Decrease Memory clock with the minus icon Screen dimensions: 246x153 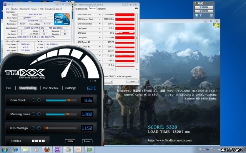coord(33,114)
